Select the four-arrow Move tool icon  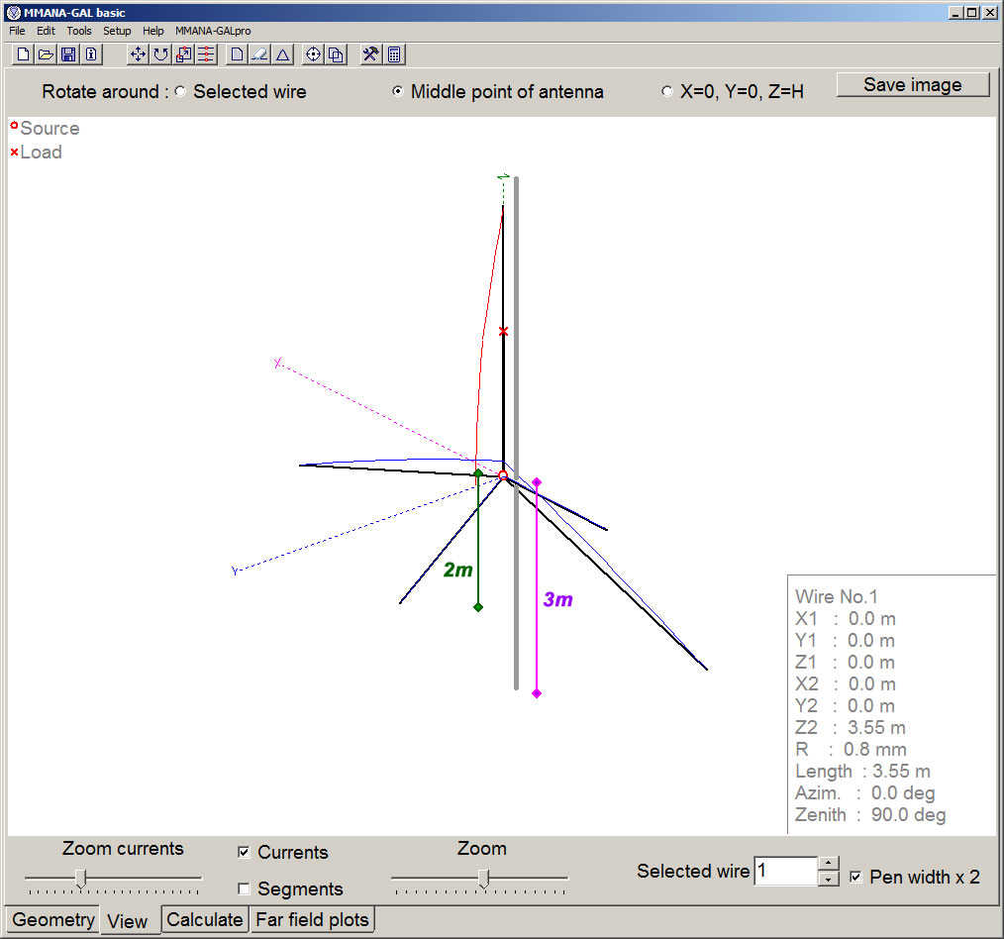(138, 54)
